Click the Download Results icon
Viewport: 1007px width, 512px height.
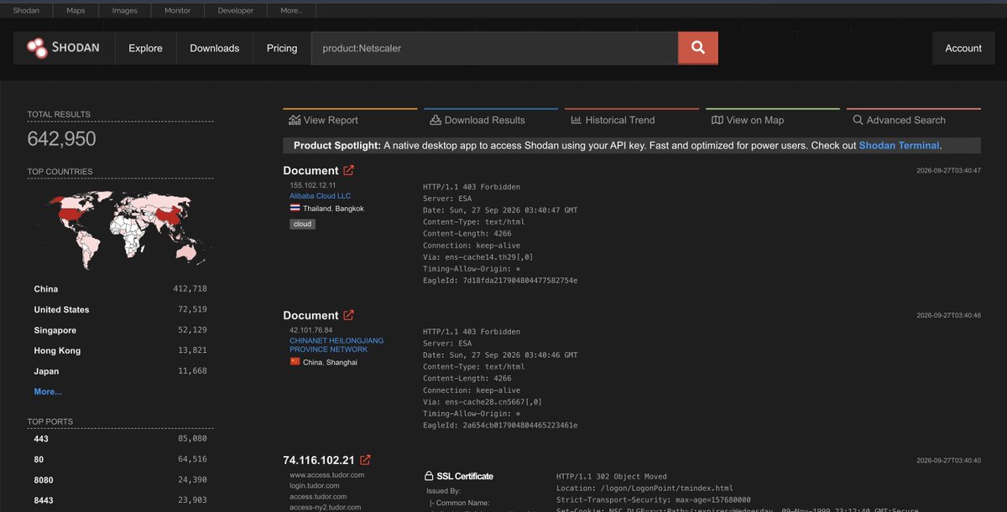click(435, 120)
